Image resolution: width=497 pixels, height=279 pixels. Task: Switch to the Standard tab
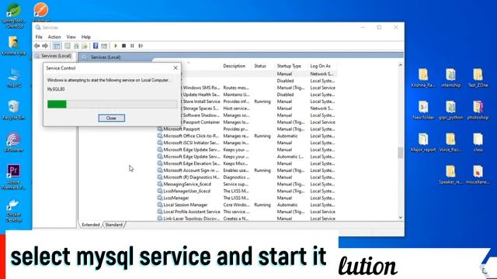click(x=114, y=225)
